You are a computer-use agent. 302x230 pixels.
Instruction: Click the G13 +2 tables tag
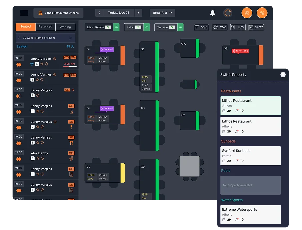[69, 90]
